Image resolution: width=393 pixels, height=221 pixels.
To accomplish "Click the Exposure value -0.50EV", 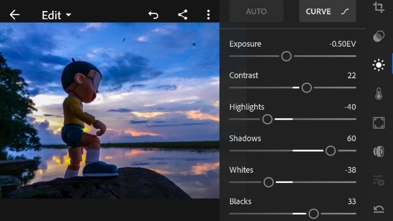I will 342,44.
